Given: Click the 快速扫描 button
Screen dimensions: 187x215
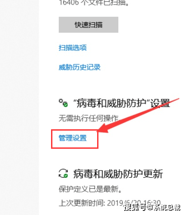Looking at the screenshot, I should tap(89, 24).
